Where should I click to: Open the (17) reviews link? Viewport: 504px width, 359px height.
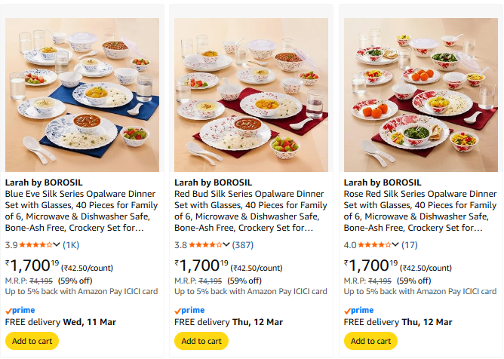click(x=410, y=244)
